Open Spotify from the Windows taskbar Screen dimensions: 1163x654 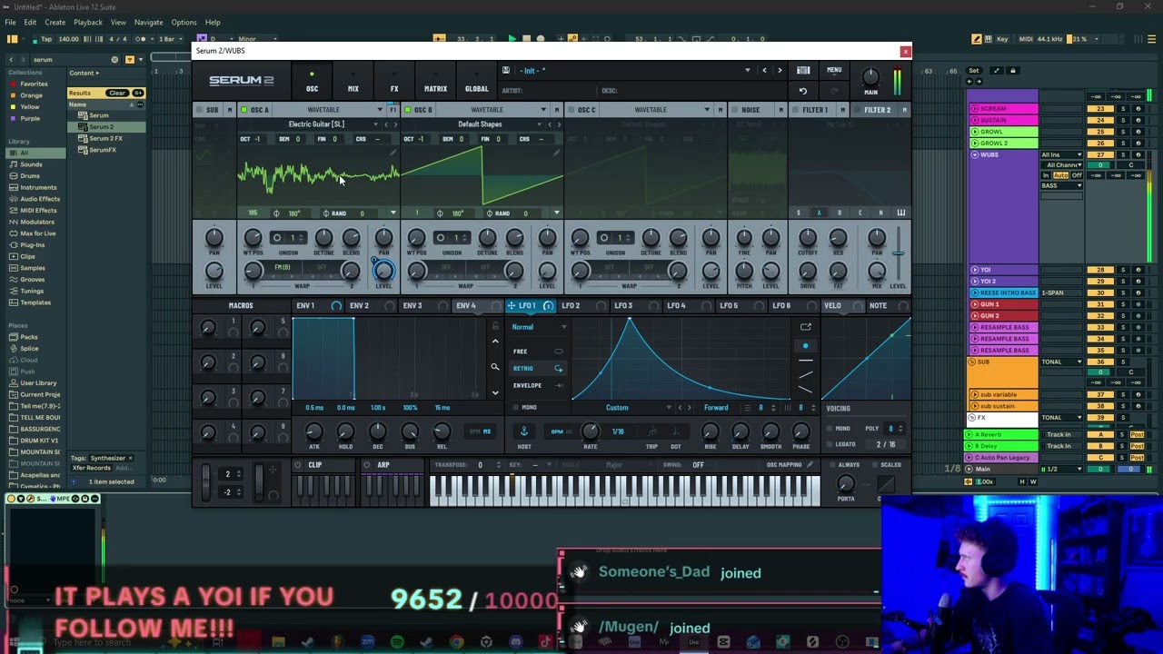(x=397, y=642)
